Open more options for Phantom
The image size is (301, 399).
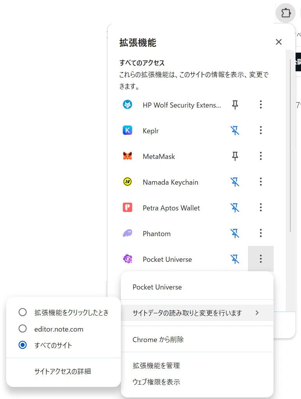coord(260,233)
